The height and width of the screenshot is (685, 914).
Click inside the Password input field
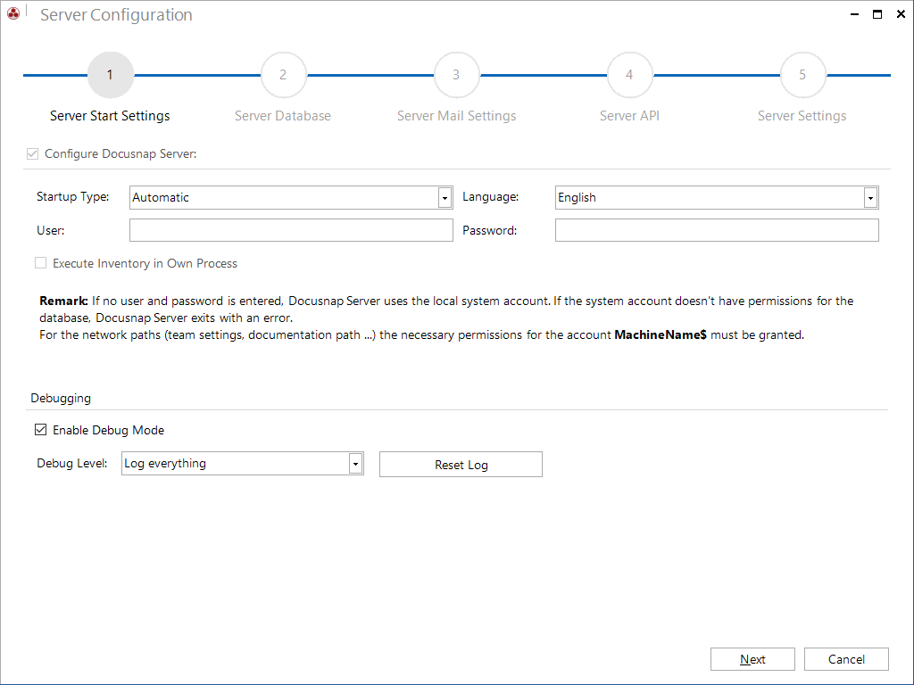717,230
